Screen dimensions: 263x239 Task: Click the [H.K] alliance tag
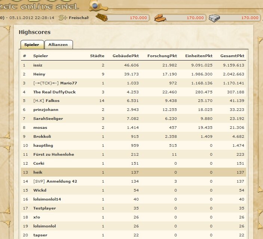[39, 101]
